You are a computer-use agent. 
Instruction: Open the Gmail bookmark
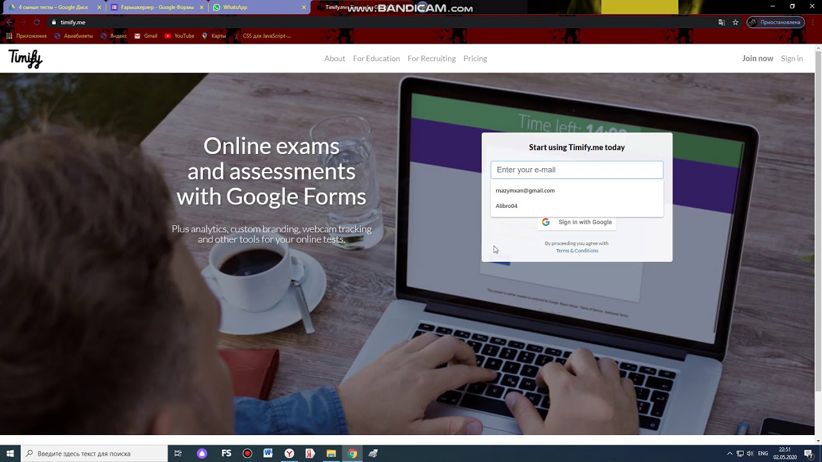(146, 36)
